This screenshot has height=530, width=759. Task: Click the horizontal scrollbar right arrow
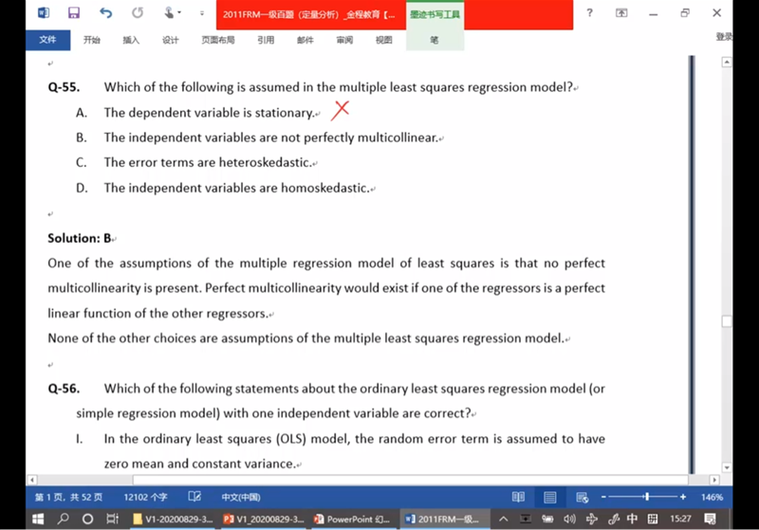714,480
